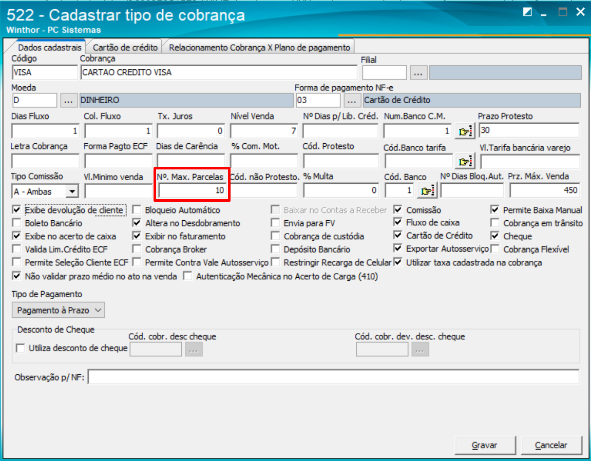This screenshot has width=591, height=461.
Task: Toggle Exibe devolução de cliente checkbox
Action: tap(16, 209)
